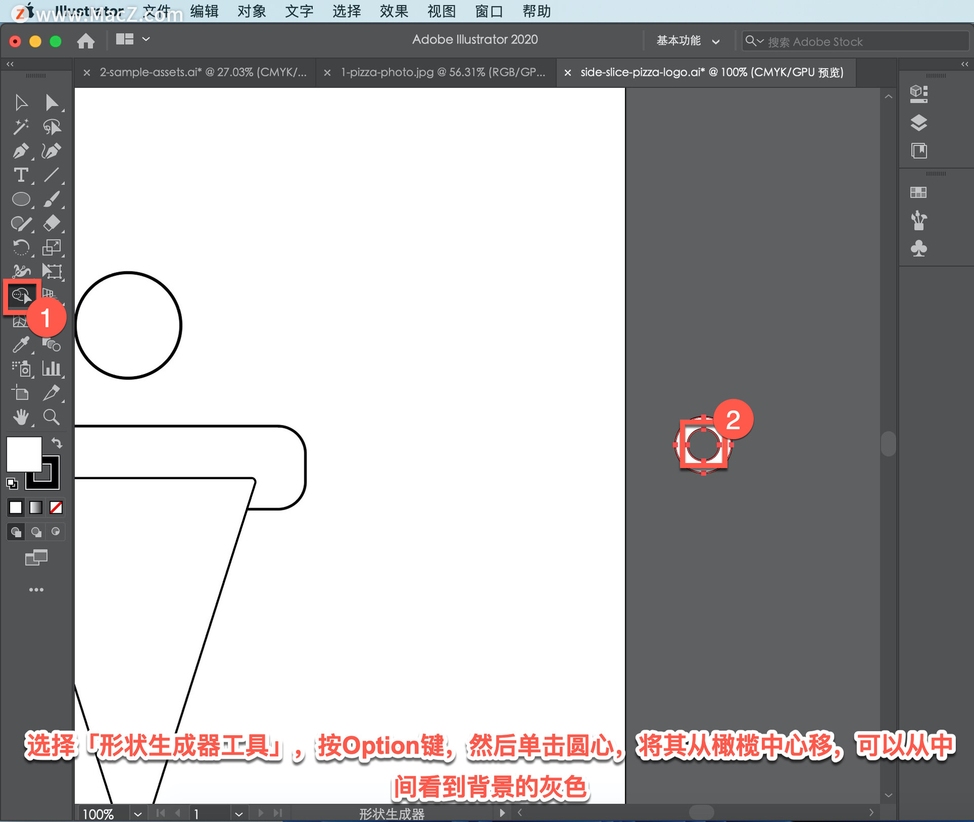Viewport: 974px width, 822px height.
Task: Open the Layers panel icon
Action: tap(919, 123)
